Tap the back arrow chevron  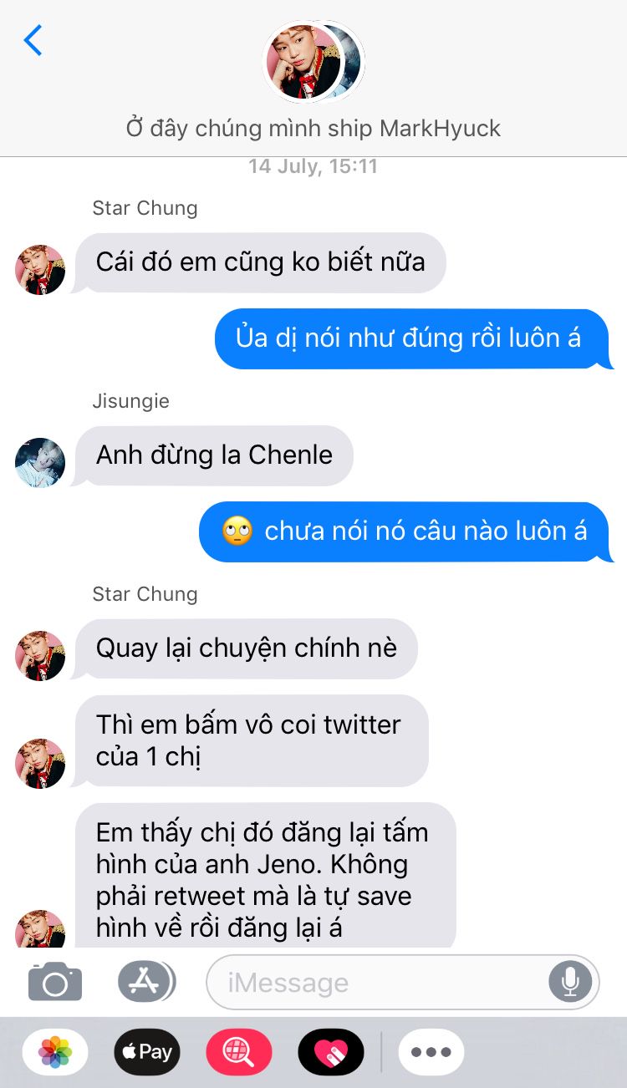pos(33,40)
